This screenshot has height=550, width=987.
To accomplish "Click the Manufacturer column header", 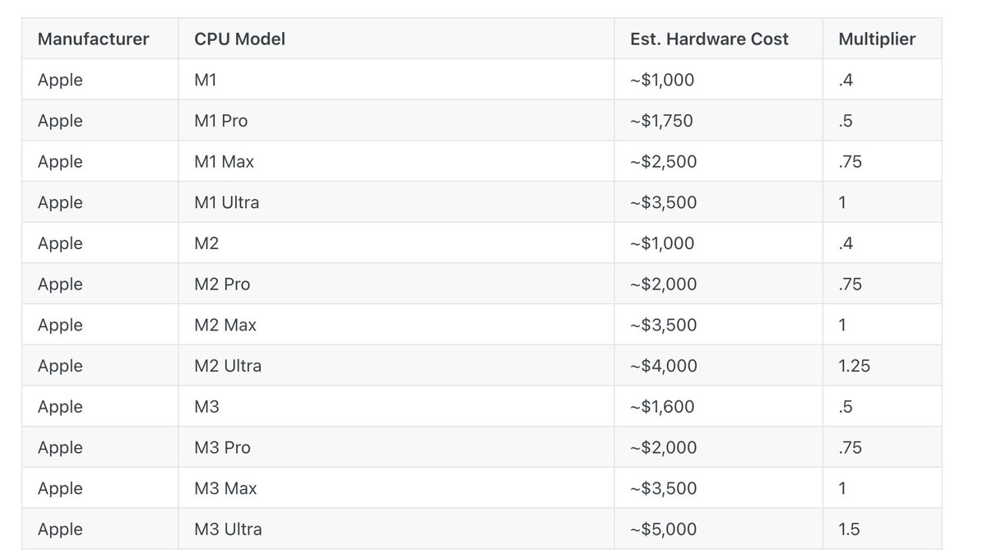I will point(93,39).
